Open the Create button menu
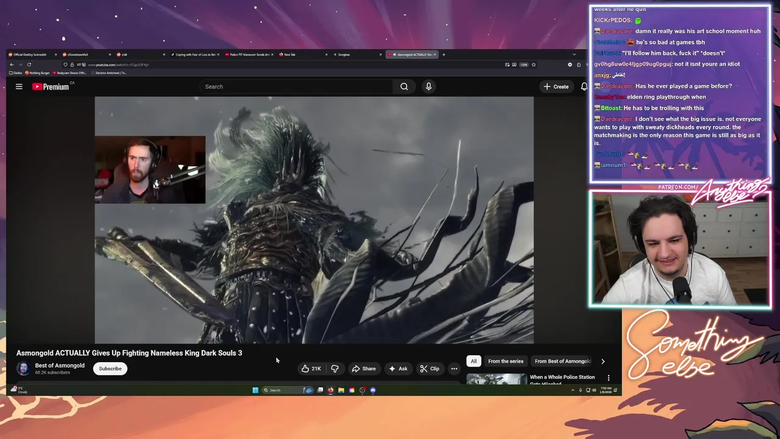Viewport: 780px width, 439px height. click(x=556, y=87)
